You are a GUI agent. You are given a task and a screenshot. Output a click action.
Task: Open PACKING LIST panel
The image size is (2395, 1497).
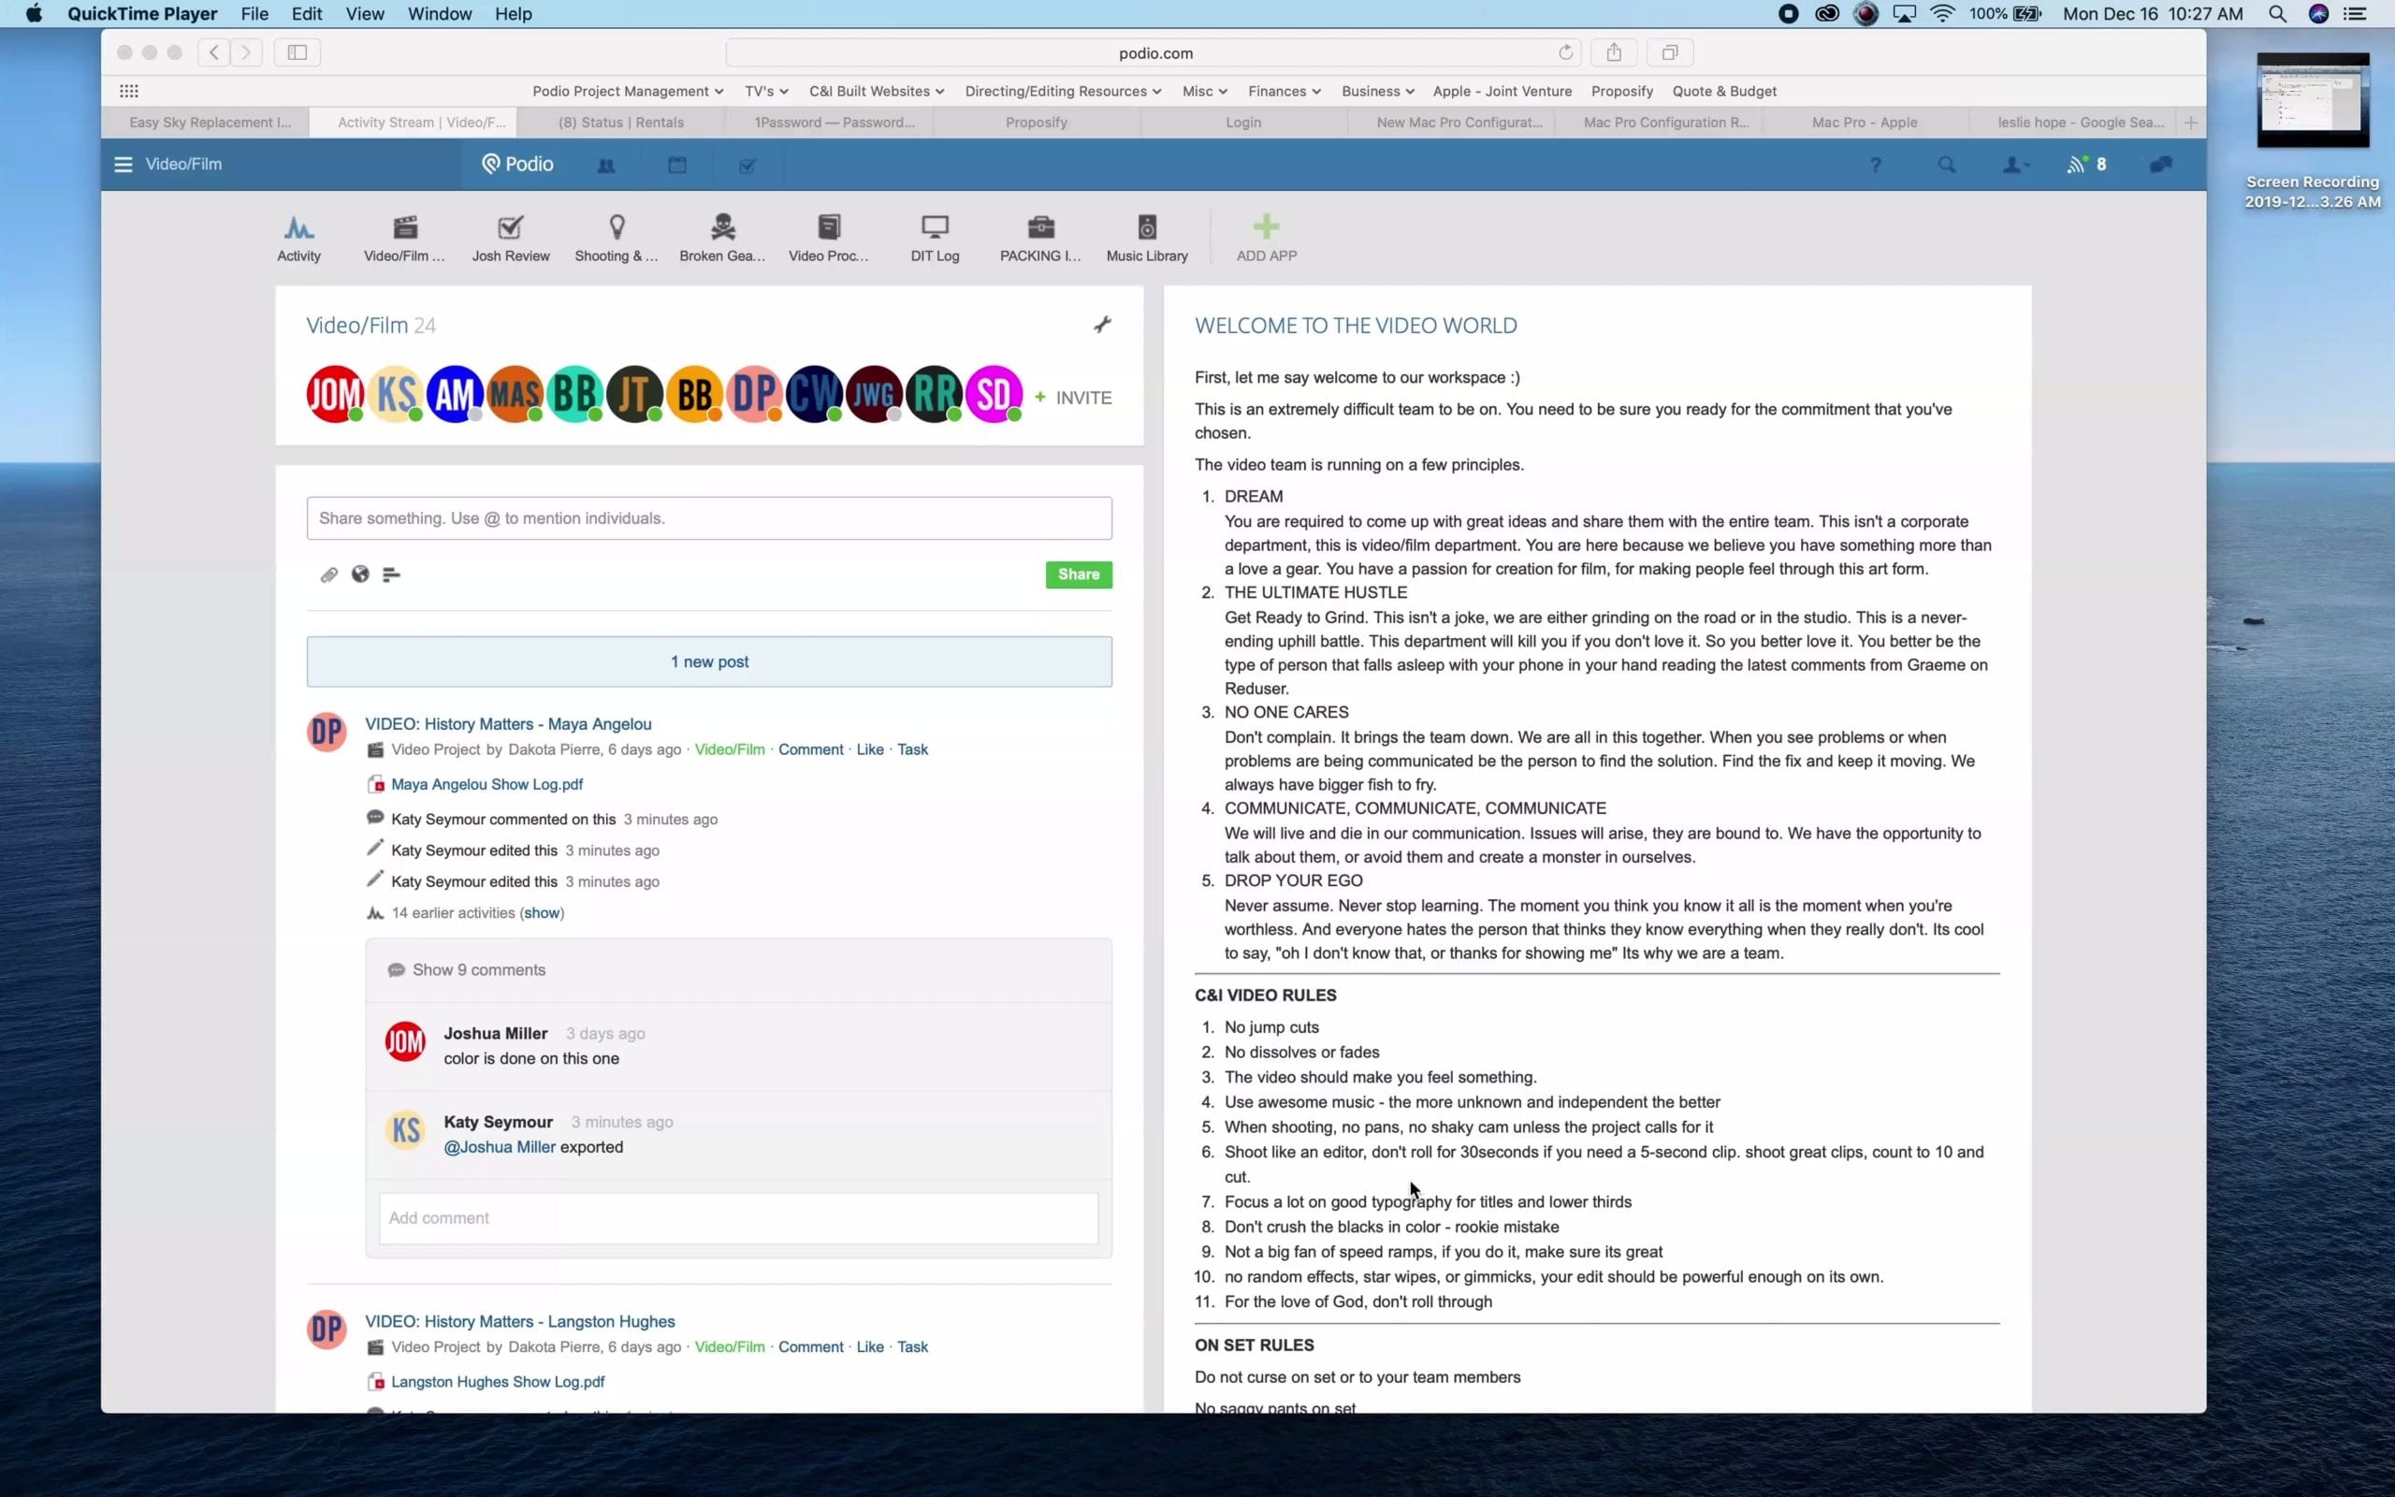1039,237
